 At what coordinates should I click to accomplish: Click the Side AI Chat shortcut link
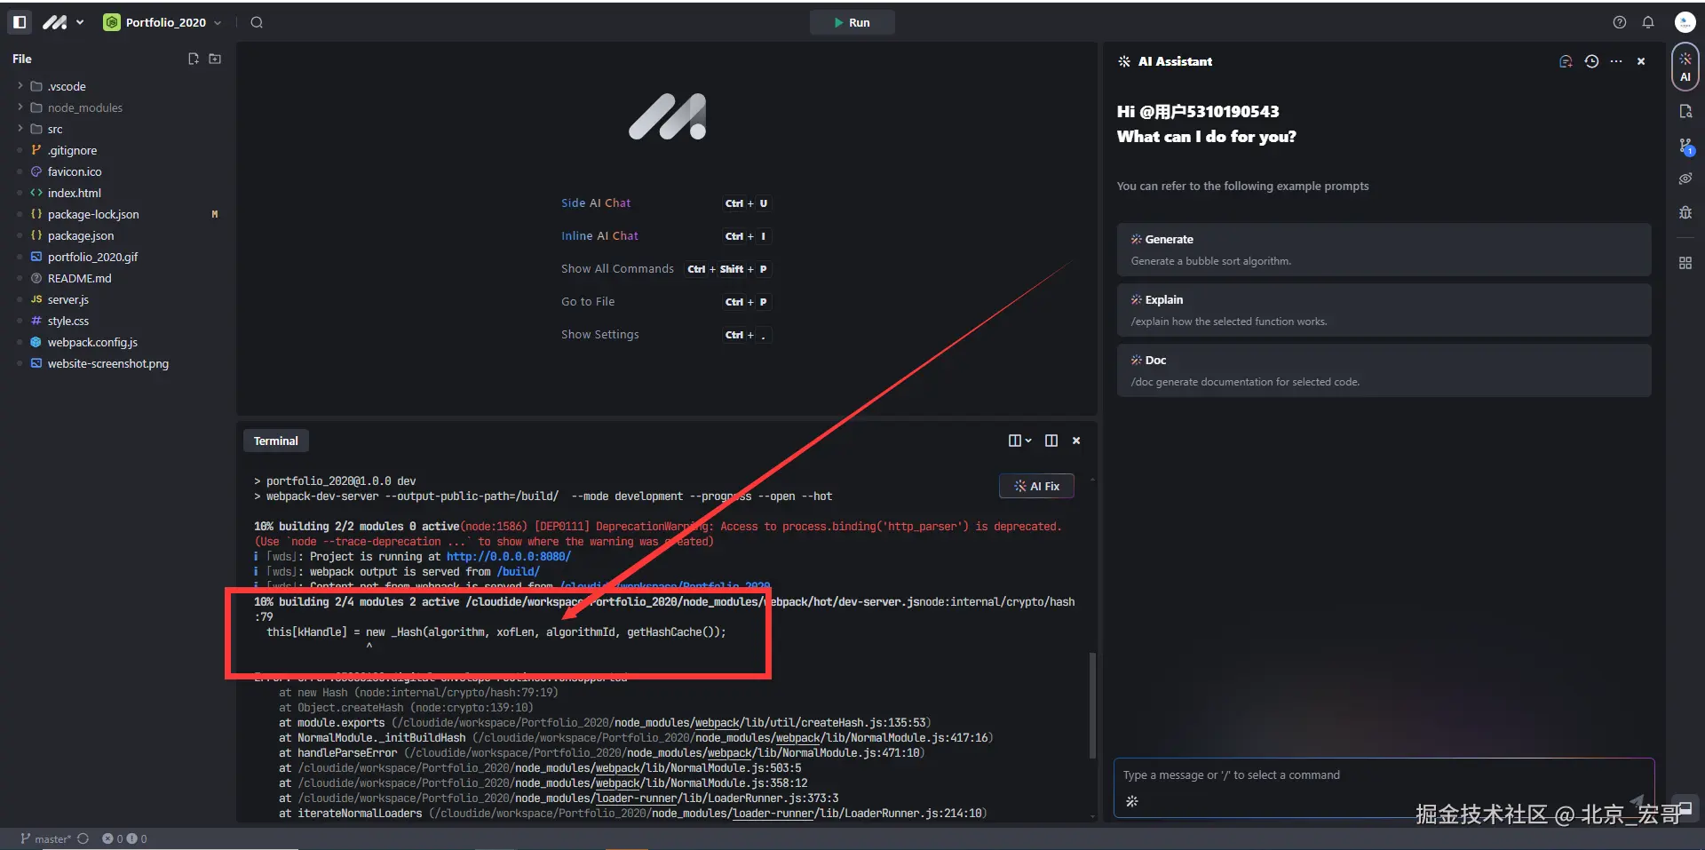click(596, 203)
